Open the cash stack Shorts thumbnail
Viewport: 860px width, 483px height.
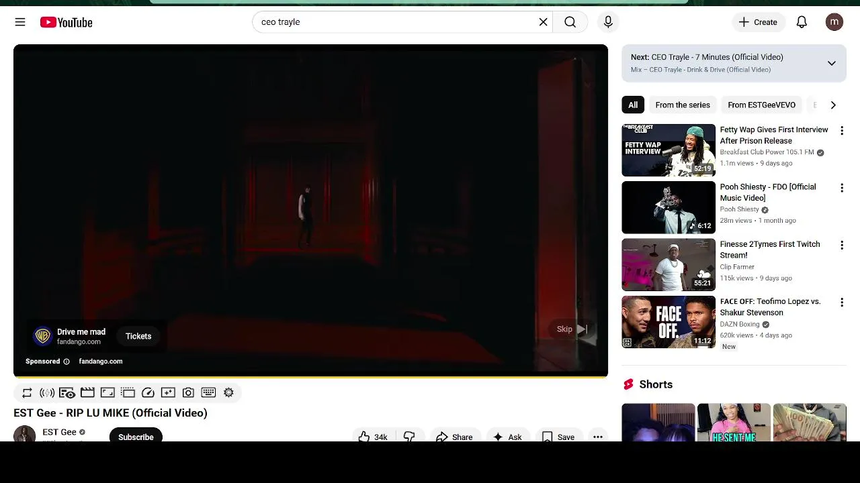click(x=810, y=422)
